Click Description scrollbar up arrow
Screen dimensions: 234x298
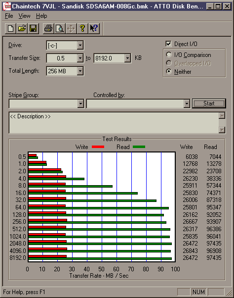pos(222,115)
